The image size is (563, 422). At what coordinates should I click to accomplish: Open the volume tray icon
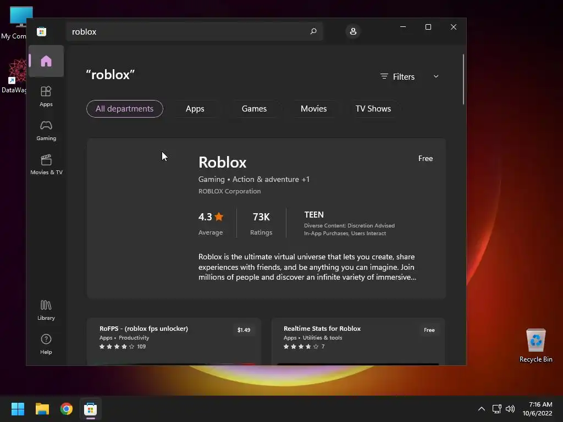point(510,409)
